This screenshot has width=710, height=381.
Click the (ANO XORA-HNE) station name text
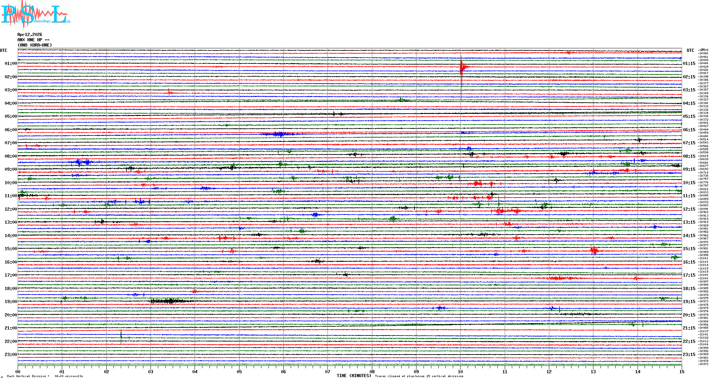click(35, 45)
